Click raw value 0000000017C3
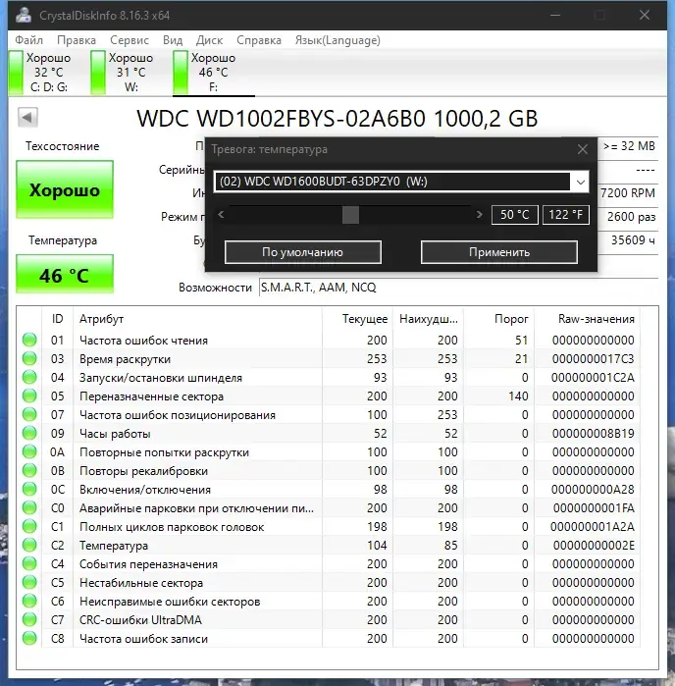 pyautogui.click(x=593, y=359)
